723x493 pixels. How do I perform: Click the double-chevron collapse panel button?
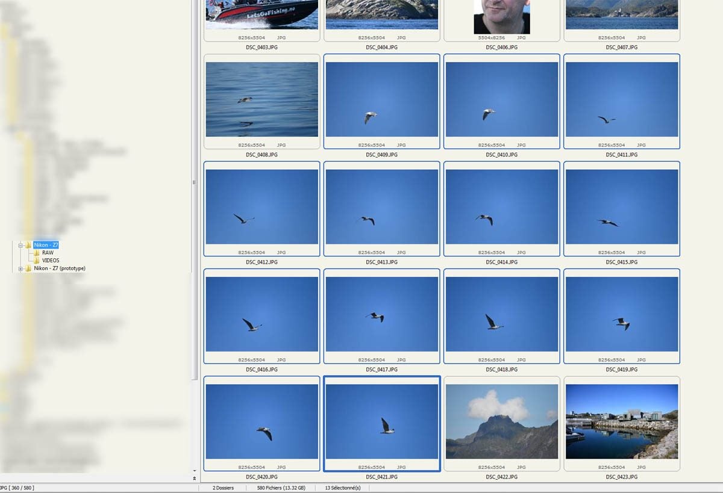click(194, 478)
